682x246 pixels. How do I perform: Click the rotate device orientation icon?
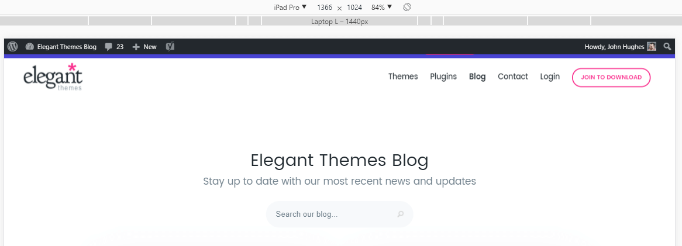tap(408, 8)
